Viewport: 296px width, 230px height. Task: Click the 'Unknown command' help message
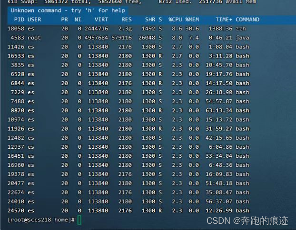click(x=68, y=10)
